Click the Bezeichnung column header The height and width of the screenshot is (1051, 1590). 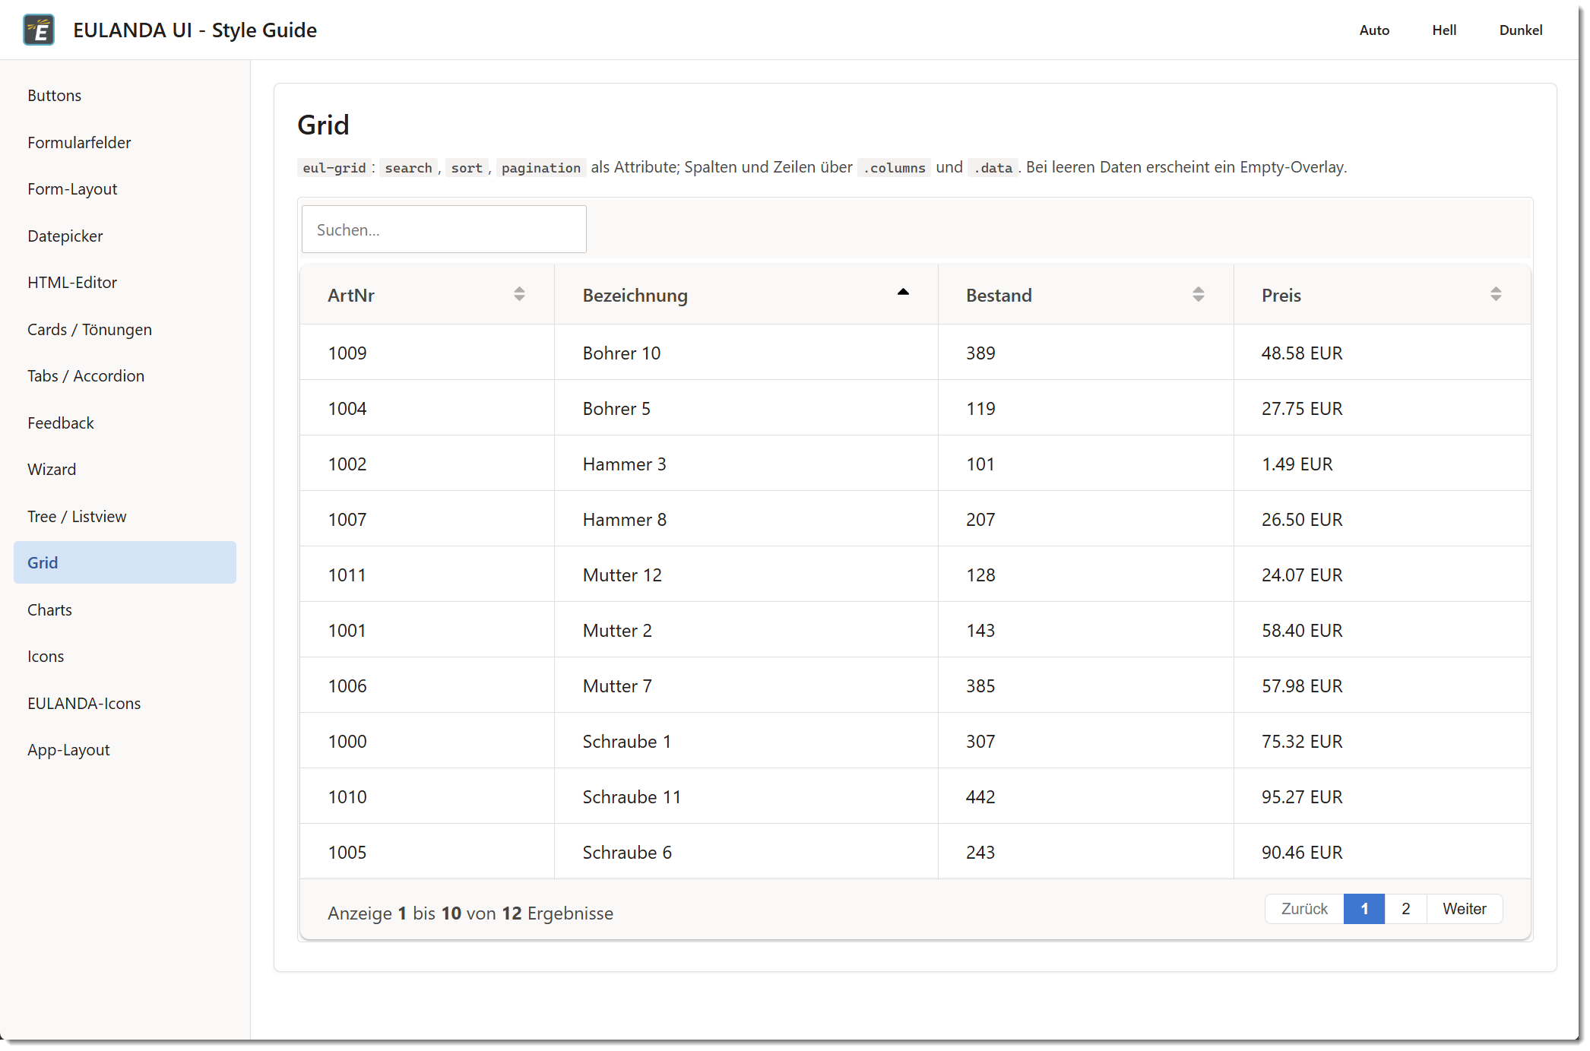click(746, 295)
